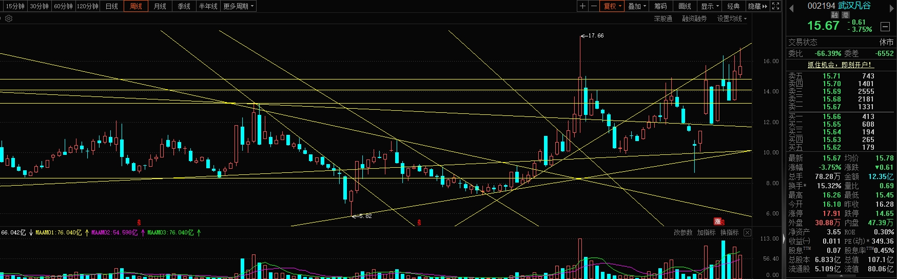Close the volume indicator pane
This screenshot has height=279, width=897.
coord(747,233)
